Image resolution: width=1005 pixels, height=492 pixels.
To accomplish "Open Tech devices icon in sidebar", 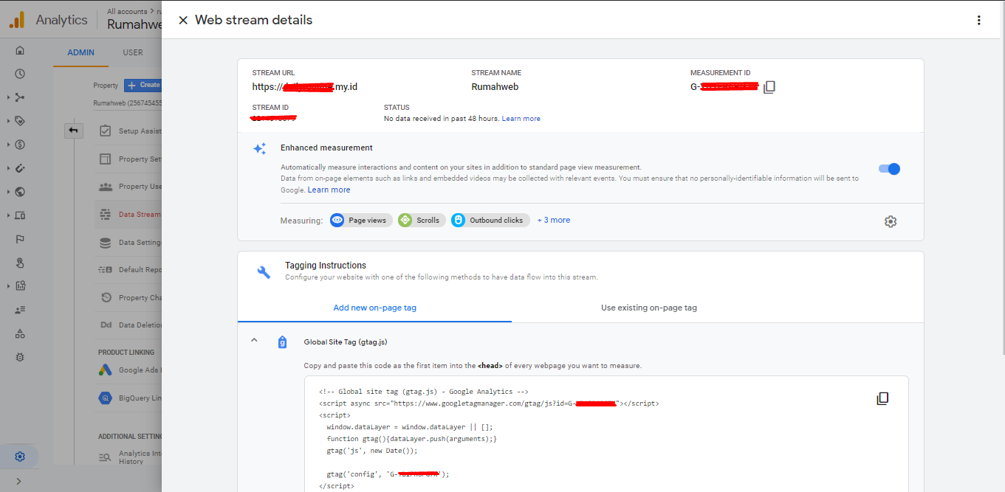I will [20, 215].
